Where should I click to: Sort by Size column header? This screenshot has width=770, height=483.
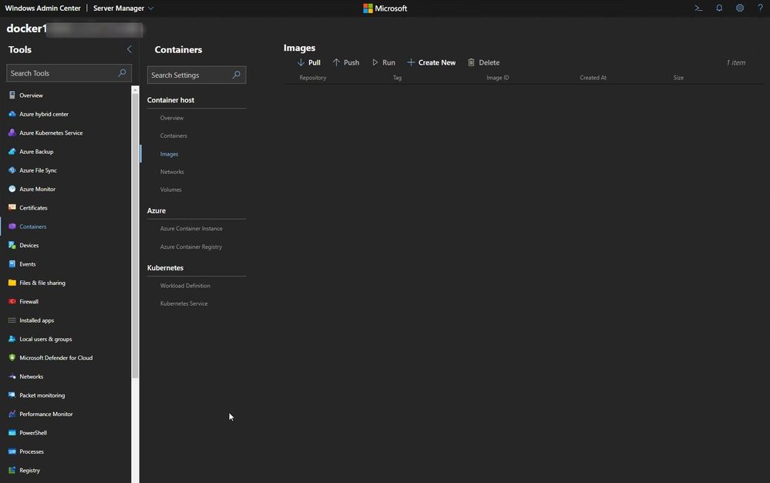tap(678, 78)
